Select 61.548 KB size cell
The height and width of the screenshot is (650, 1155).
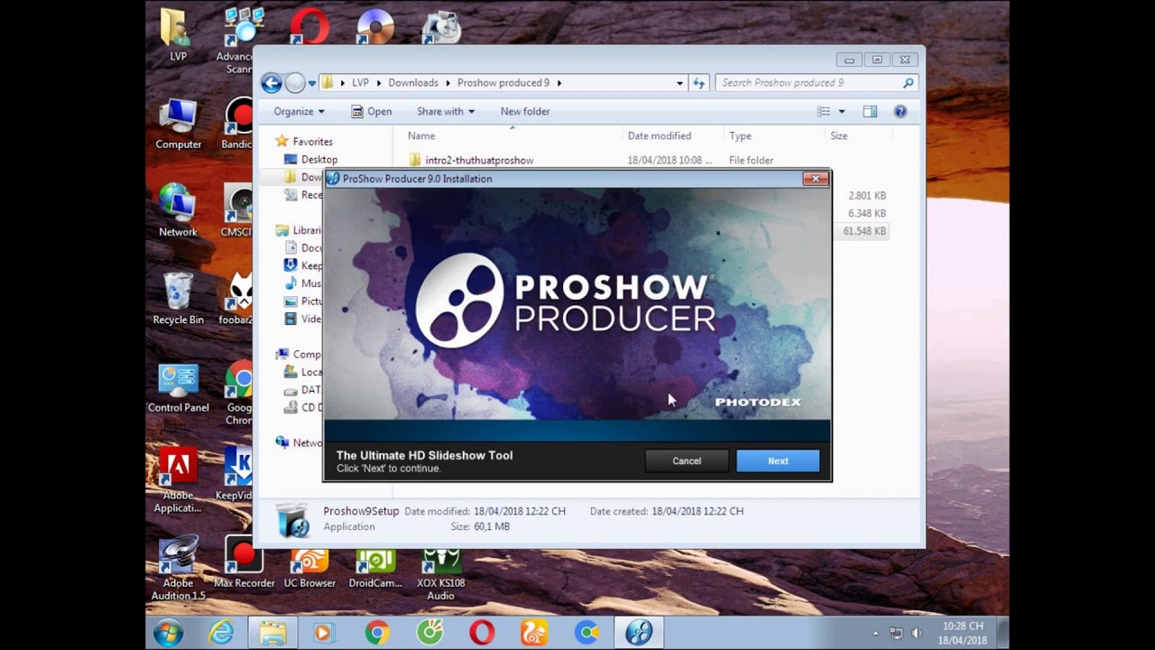pos(864,231)
